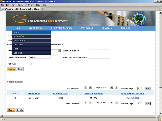Click the Delete button
Viewport: 162px width, 121px height.
point(20,110)
